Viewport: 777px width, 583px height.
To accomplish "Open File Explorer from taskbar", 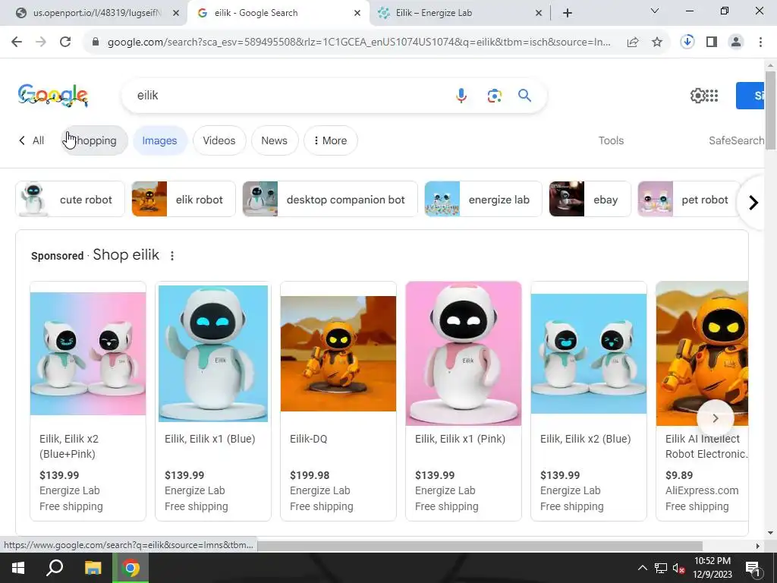I will point(93,568).
